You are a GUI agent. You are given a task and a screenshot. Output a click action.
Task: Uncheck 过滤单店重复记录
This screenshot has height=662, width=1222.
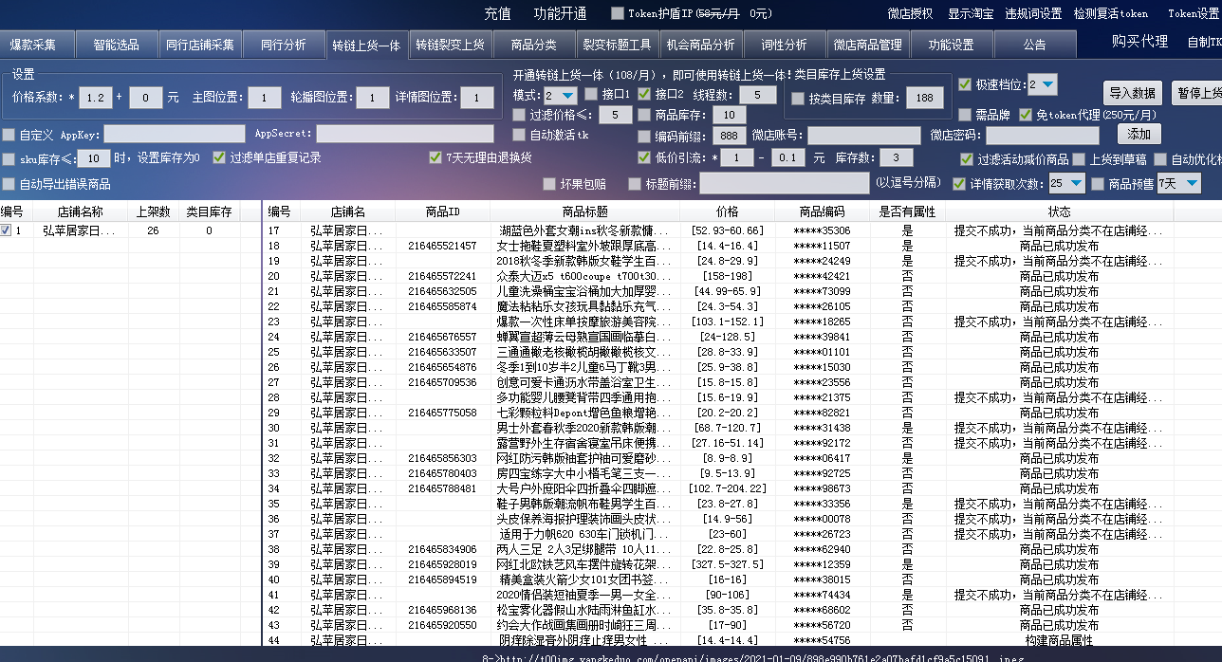point(219,157)
